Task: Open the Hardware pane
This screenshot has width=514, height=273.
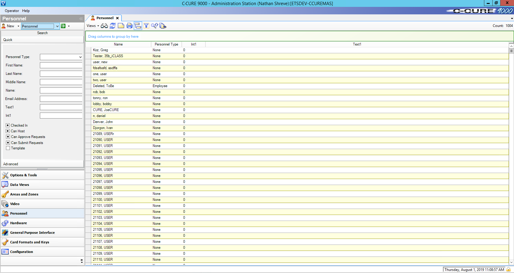Action: (x=19, y=223)
